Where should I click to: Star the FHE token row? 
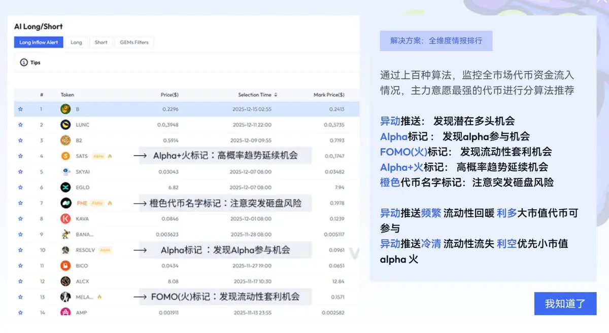coord(20,203)
